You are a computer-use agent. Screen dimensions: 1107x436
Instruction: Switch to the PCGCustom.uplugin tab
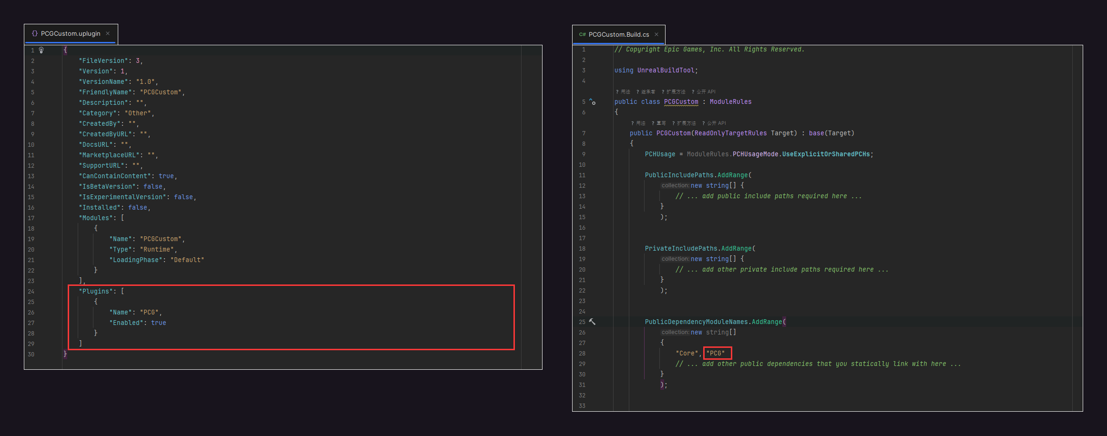[x=70, y=33]
